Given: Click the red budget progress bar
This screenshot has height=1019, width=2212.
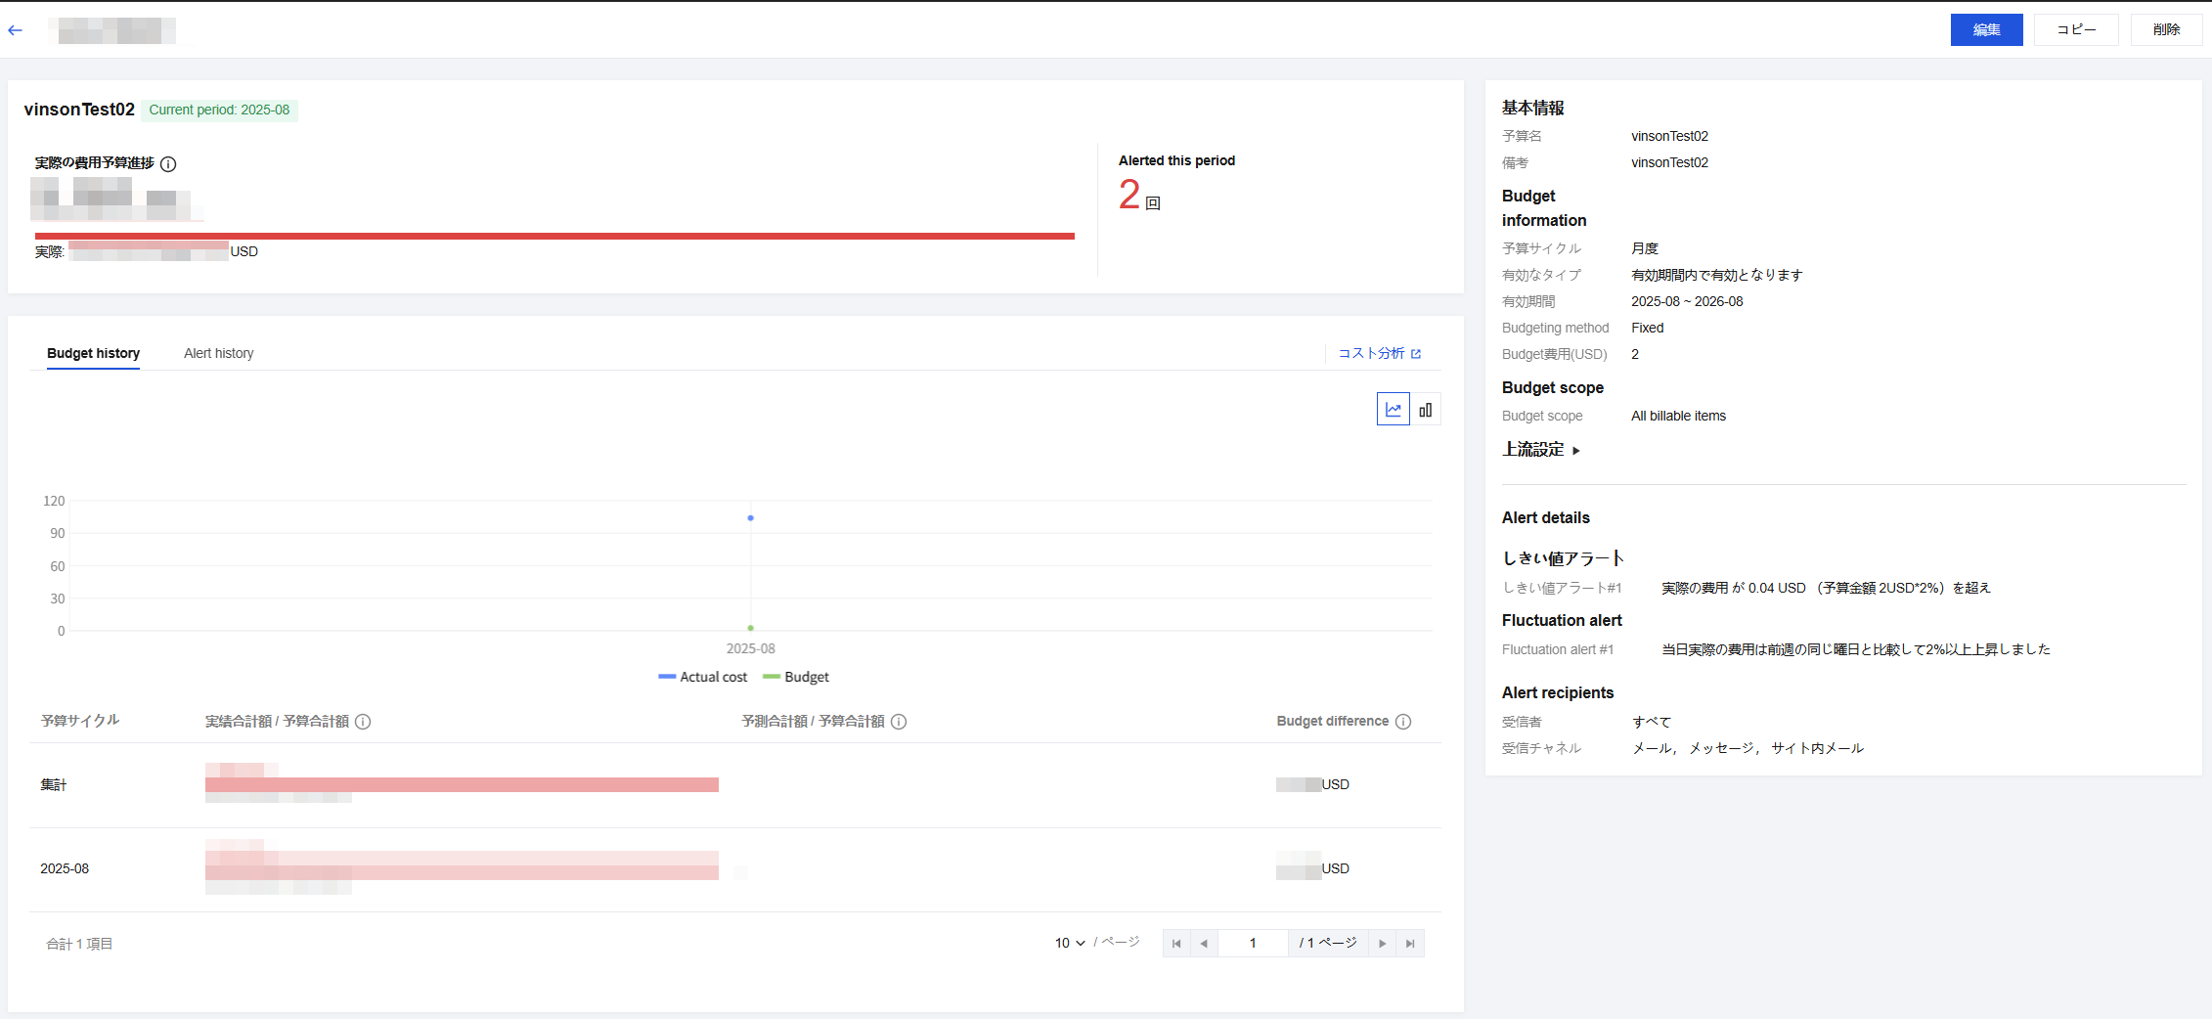Looking at the screenshot, I should tap(554, 236).
